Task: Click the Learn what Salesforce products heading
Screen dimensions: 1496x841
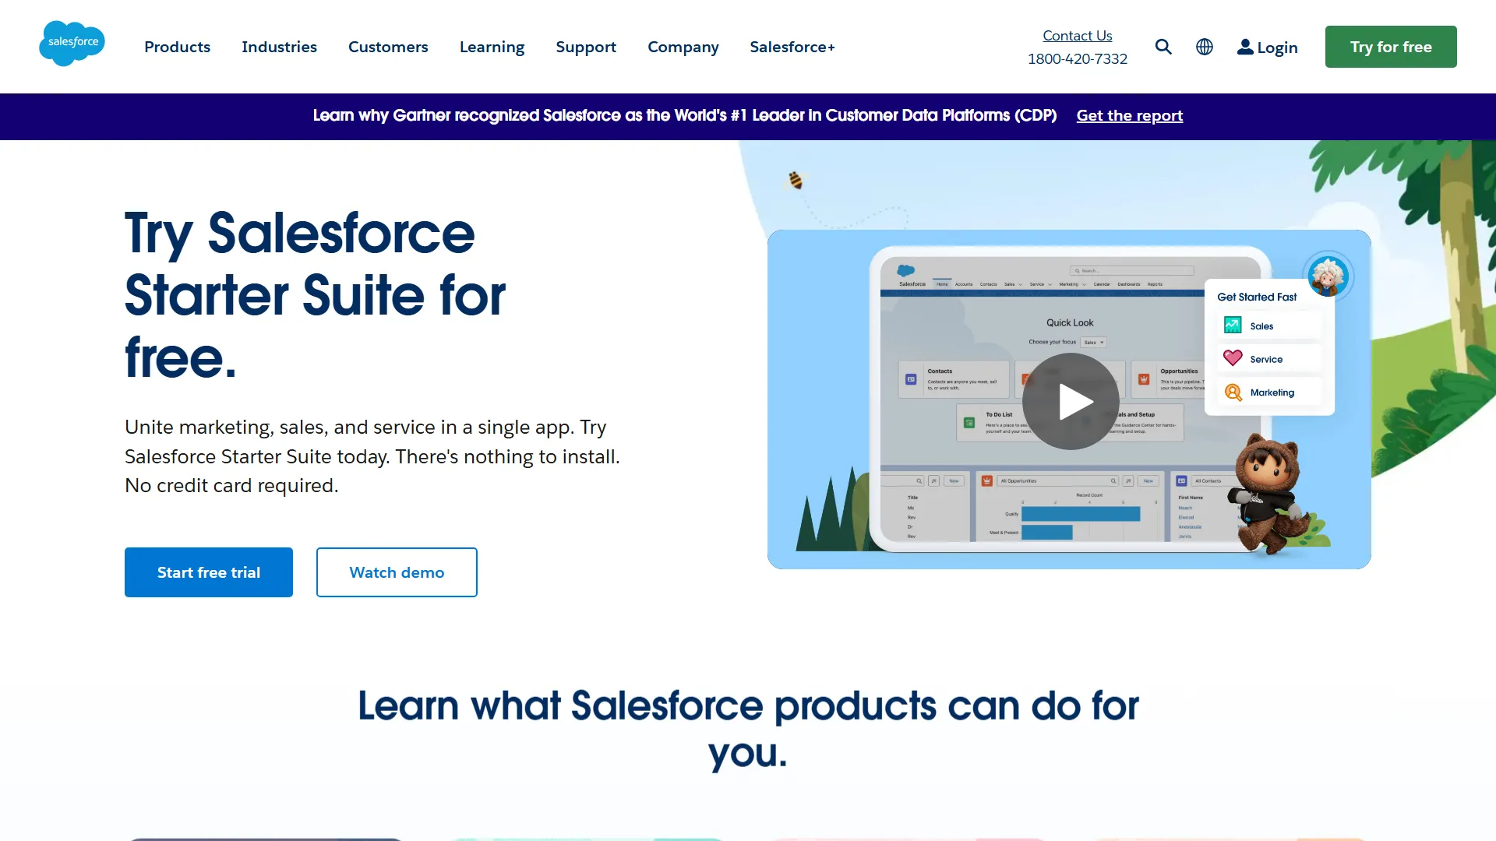Action: pos(748,729)
